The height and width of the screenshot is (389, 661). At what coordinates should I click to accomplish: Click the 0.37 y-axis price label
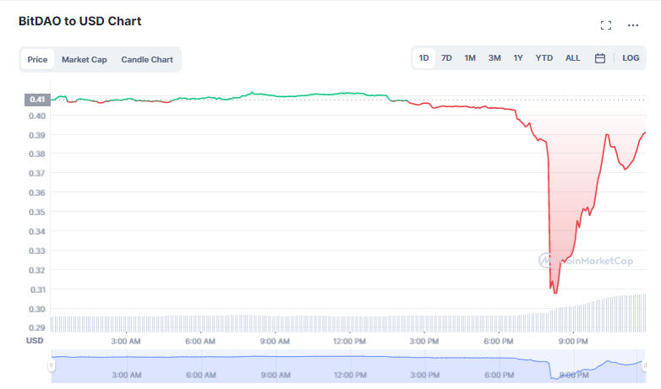37,173
